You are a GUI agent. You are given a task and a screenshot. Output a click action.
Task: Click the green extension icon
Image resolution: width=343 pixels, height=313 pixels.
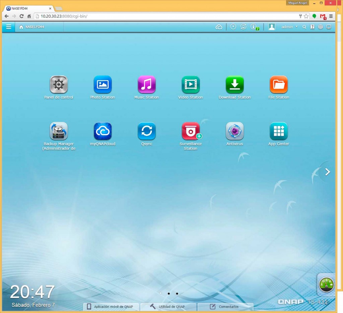[x=314, y=16]
